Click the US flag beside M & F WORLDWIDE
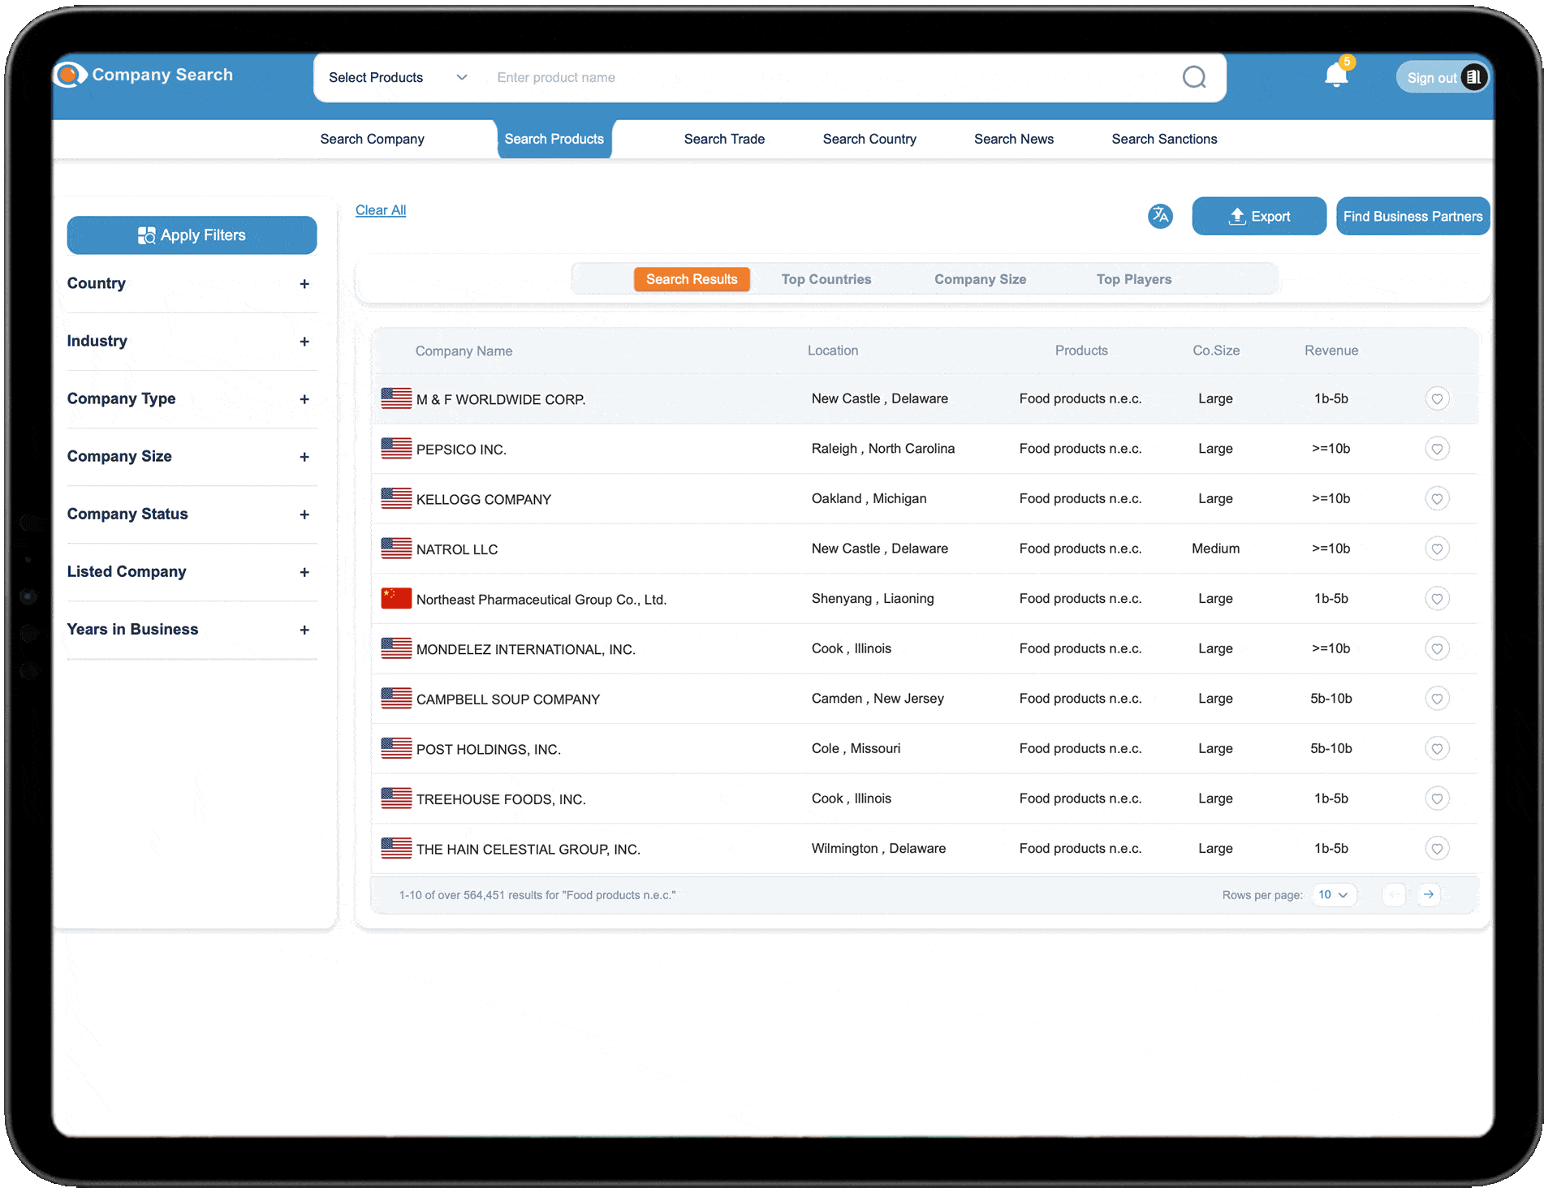 pos(396,398)
